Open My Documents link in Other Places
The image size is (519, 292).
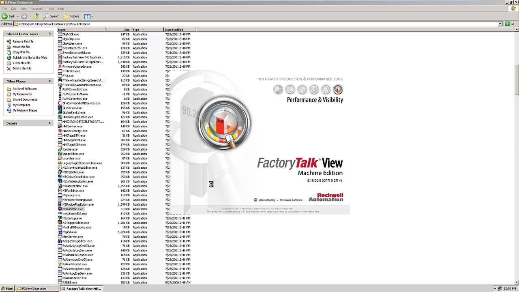pos(22,94)
